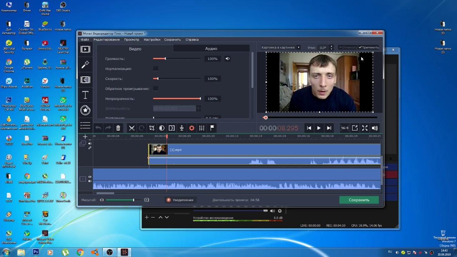
Task: Open the media import panel icon
Action: pos(85,49)
